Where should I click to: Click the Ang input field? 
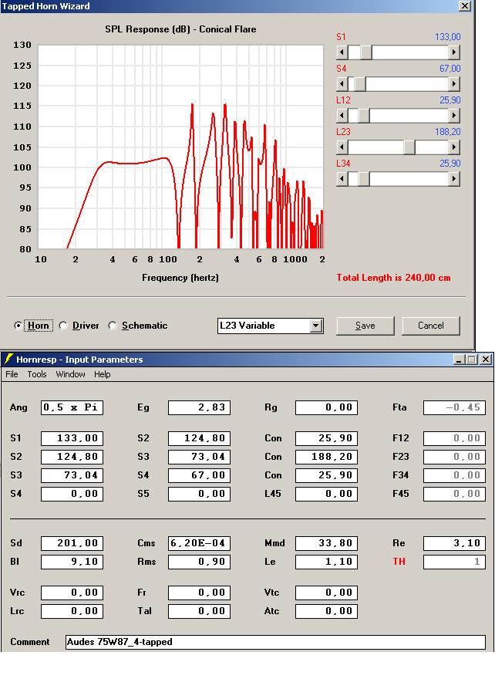72,407
